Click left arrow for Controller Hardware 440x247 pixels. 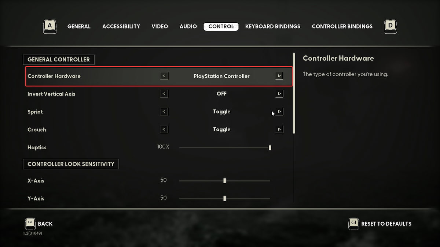coord(164,76)
